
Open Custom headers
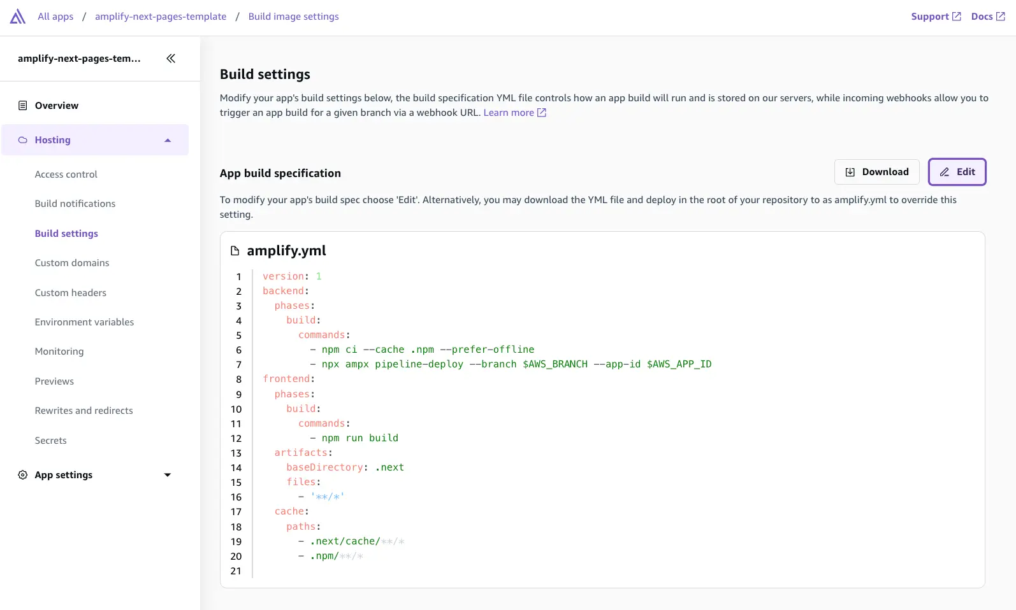tap(71, 293)
